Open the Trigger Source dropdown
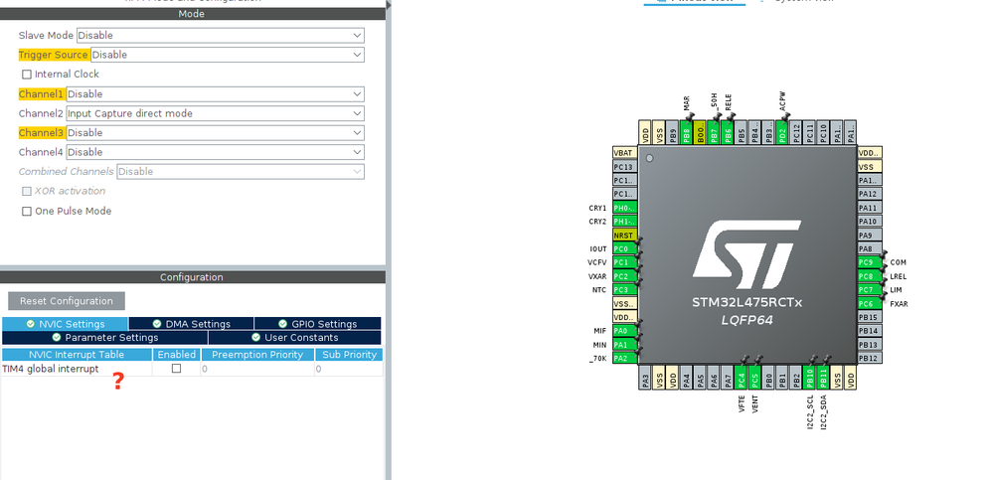The height and width of the screenshot is (480, 992). [227, 55]
